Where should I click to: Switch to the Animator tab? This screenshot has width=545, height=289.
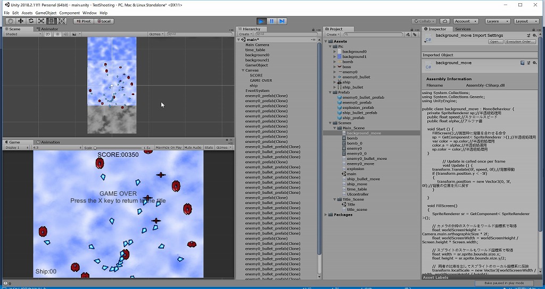[x=47, y=29]
